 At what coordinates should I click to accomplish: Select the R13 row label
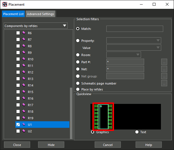pos(30,79)
